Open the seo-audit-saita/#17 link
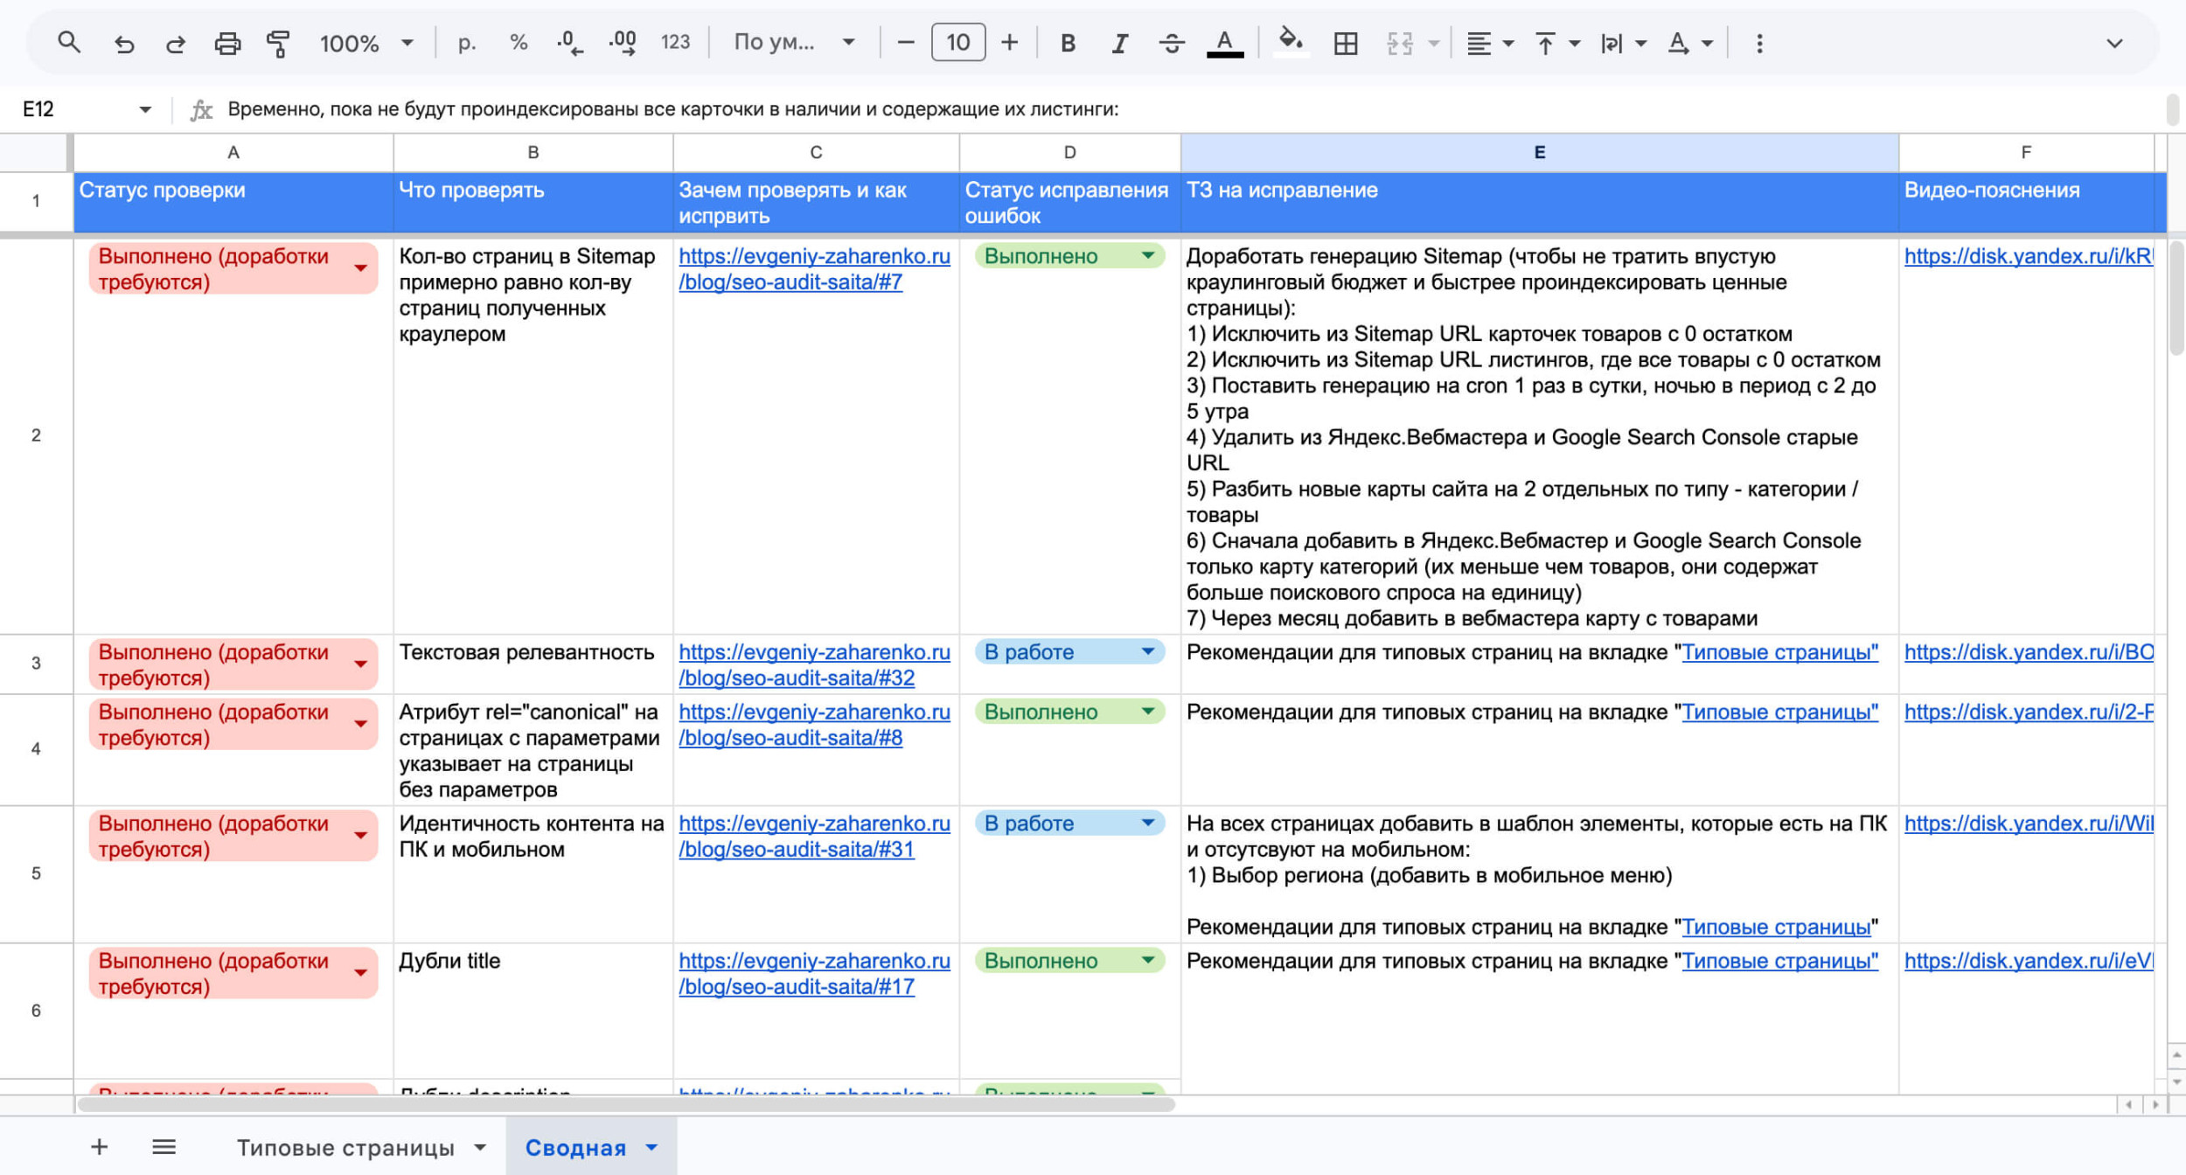The width and height of the screenshot is (2186, 1175). (814, 973)
